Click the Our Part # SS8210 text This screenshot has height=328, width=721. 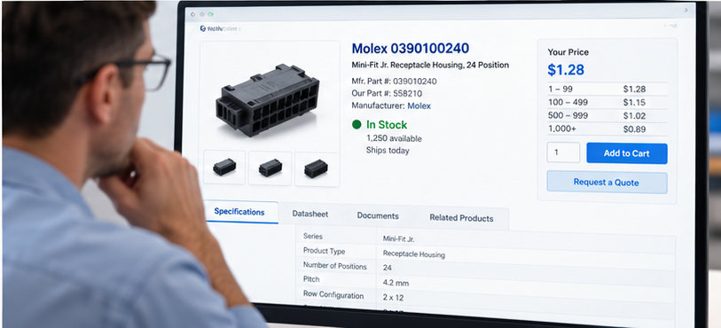click(x=387, y=93)
